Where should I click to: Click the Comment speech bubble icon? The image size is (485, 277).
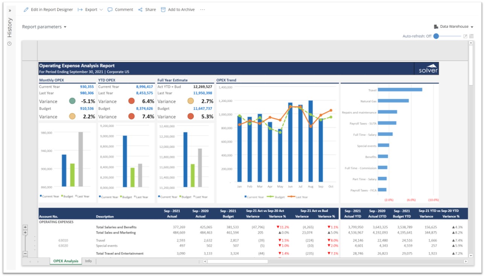tap(110, 10)
